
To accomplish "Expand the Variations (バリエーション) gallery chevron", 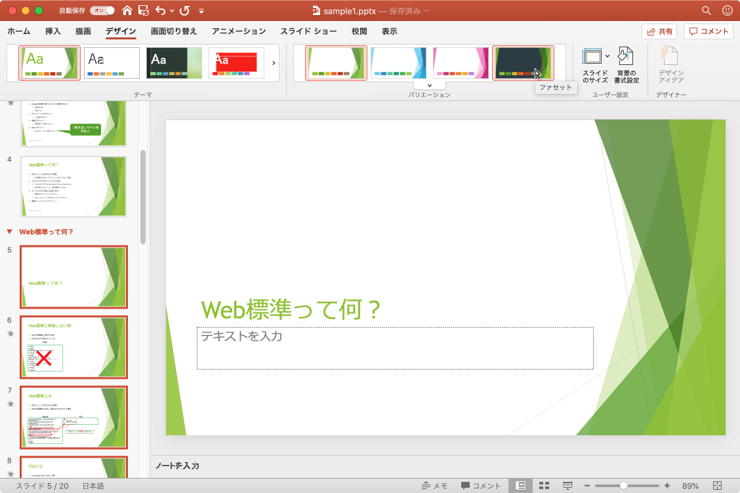I will tap(430, 85).
